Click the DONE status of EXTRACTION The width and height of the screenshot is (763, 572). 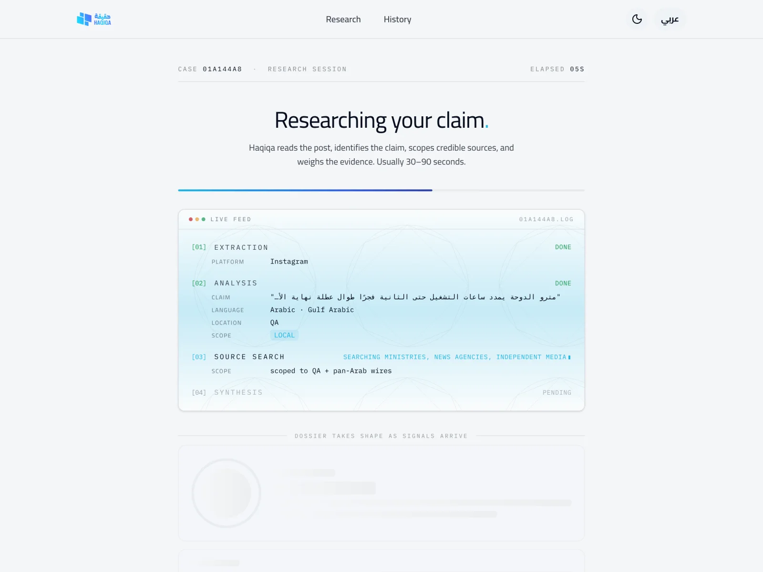[563, 247]
